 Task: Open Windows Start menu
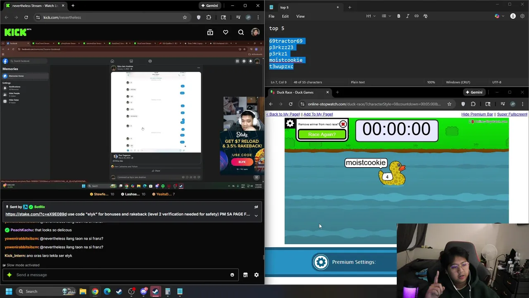(9, 291)
